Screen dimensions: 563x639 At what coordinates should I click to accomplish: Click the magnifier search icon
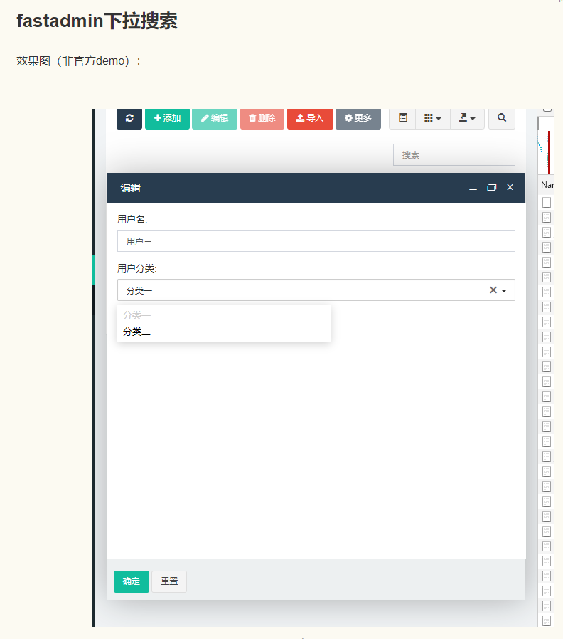pos(502,119)
